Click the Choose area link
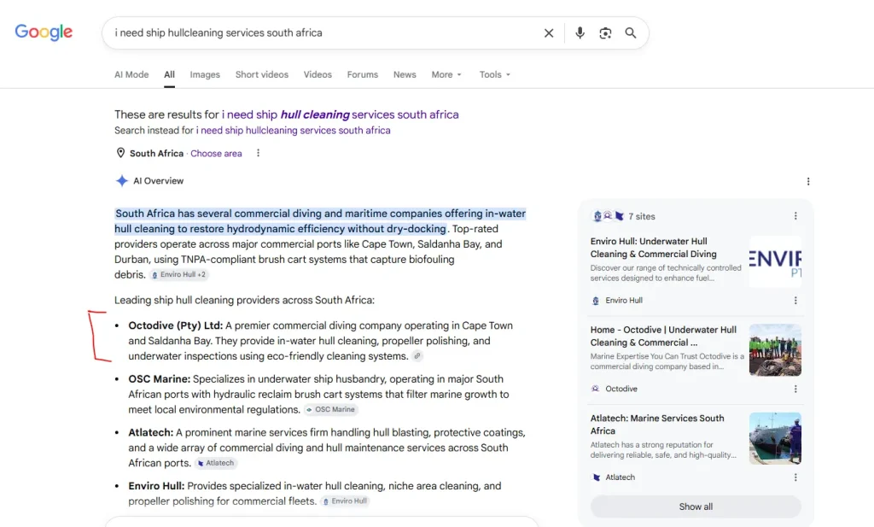Screen dimensions: 874x527 click(216, 154)
